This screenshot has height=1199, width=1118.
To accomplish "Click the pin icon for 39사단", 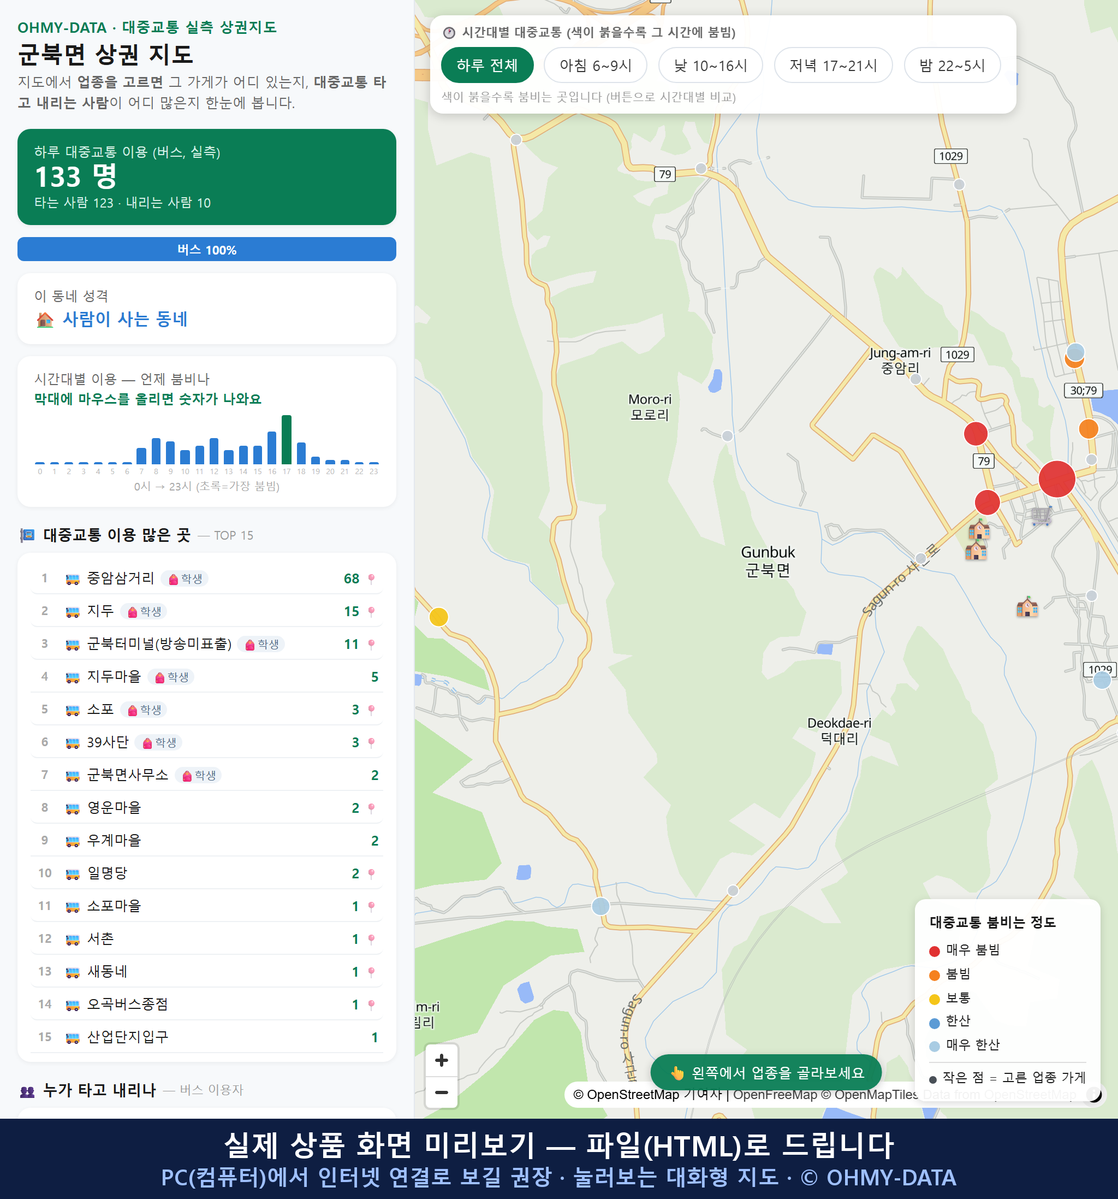I will point(371,742).
